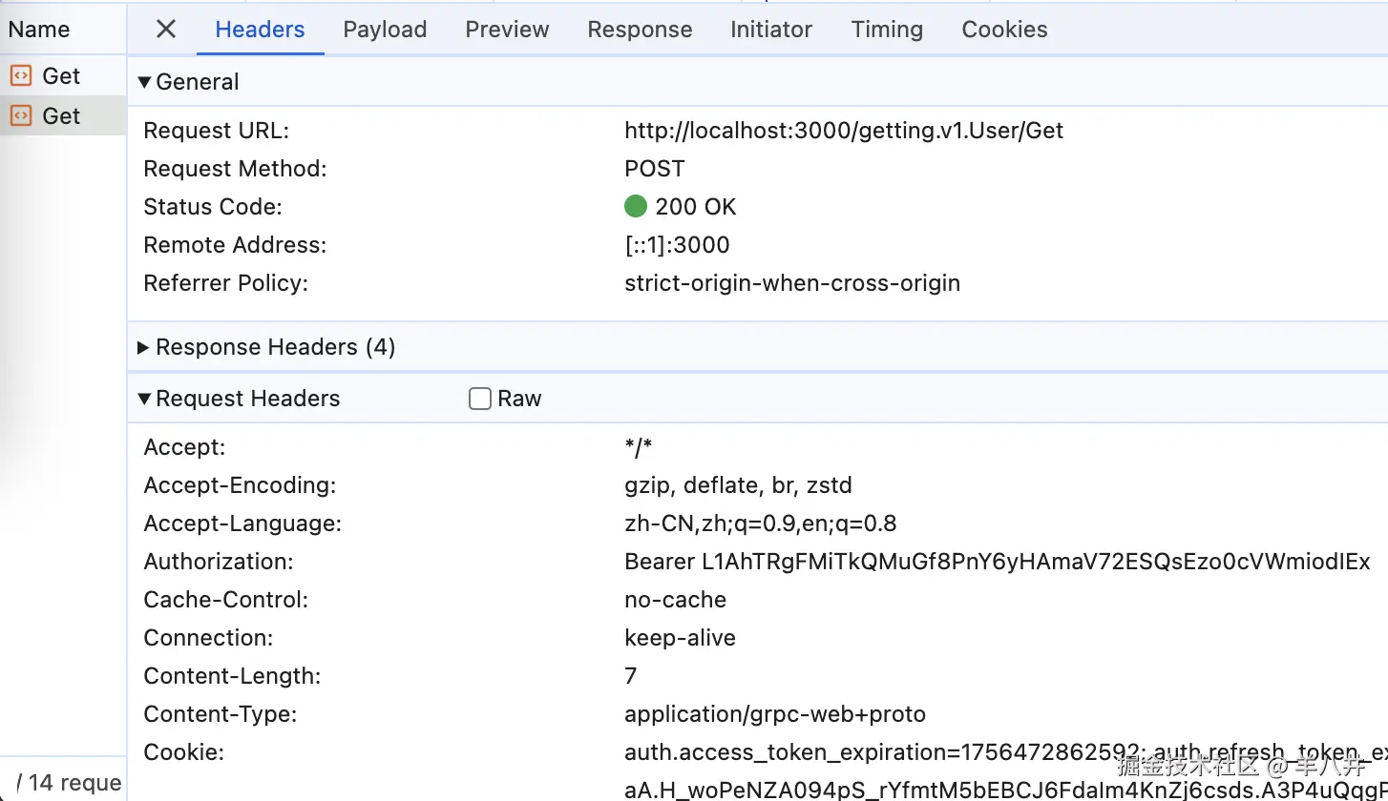Click the Content-Length value 7
The image size is (1388, 801).
(x=630, y=676)
